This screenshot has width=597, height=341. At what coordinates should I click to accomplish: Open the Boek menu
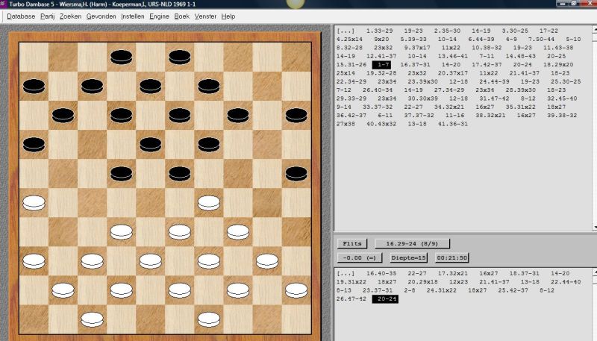pos(182,16)
